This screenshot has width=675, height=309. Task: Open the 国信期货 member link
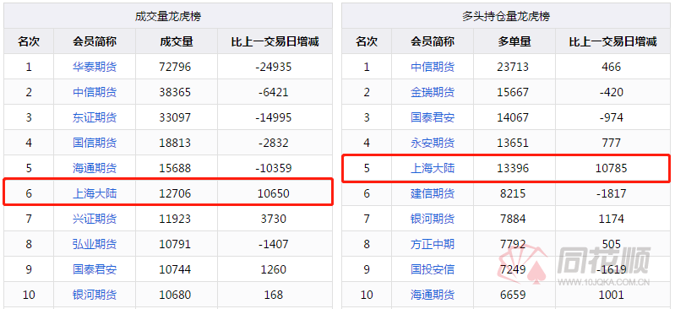tap(95, 143)
